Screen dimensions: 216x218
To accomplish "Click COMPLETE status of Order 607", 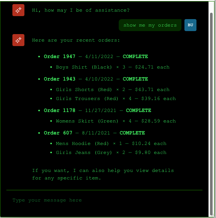I will [132, 133].
